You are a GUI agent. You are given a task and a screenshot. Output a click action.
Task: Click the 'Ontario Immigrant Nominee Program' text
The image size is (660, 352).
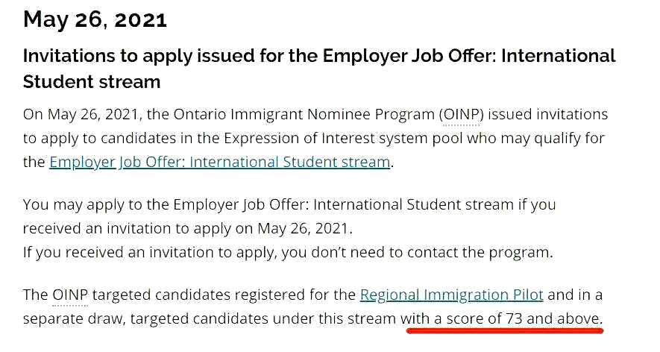point(304,115)
